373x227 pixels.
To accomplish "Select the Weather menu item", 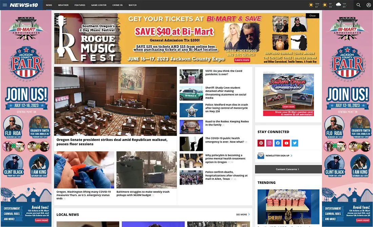I will [63, 5].
